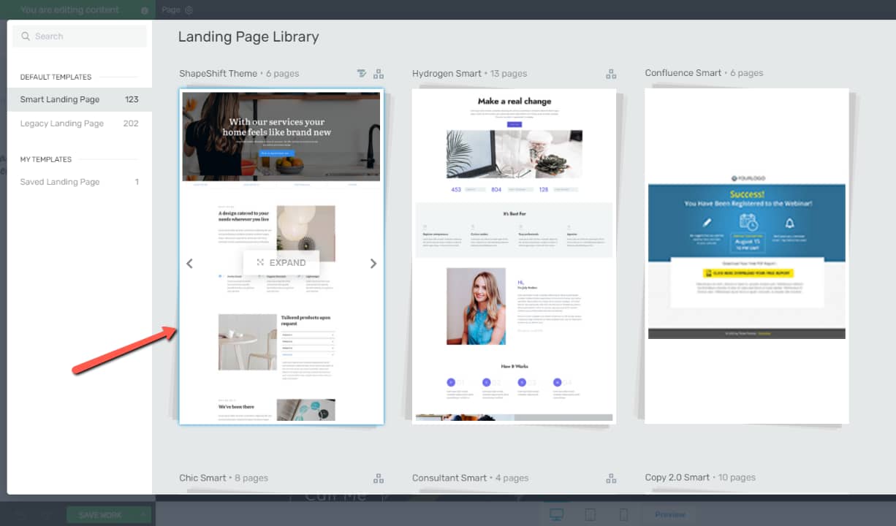Click the Chic Smart sitemap icon
Viewport: 896px width, 526px height.
click(379, 479)
